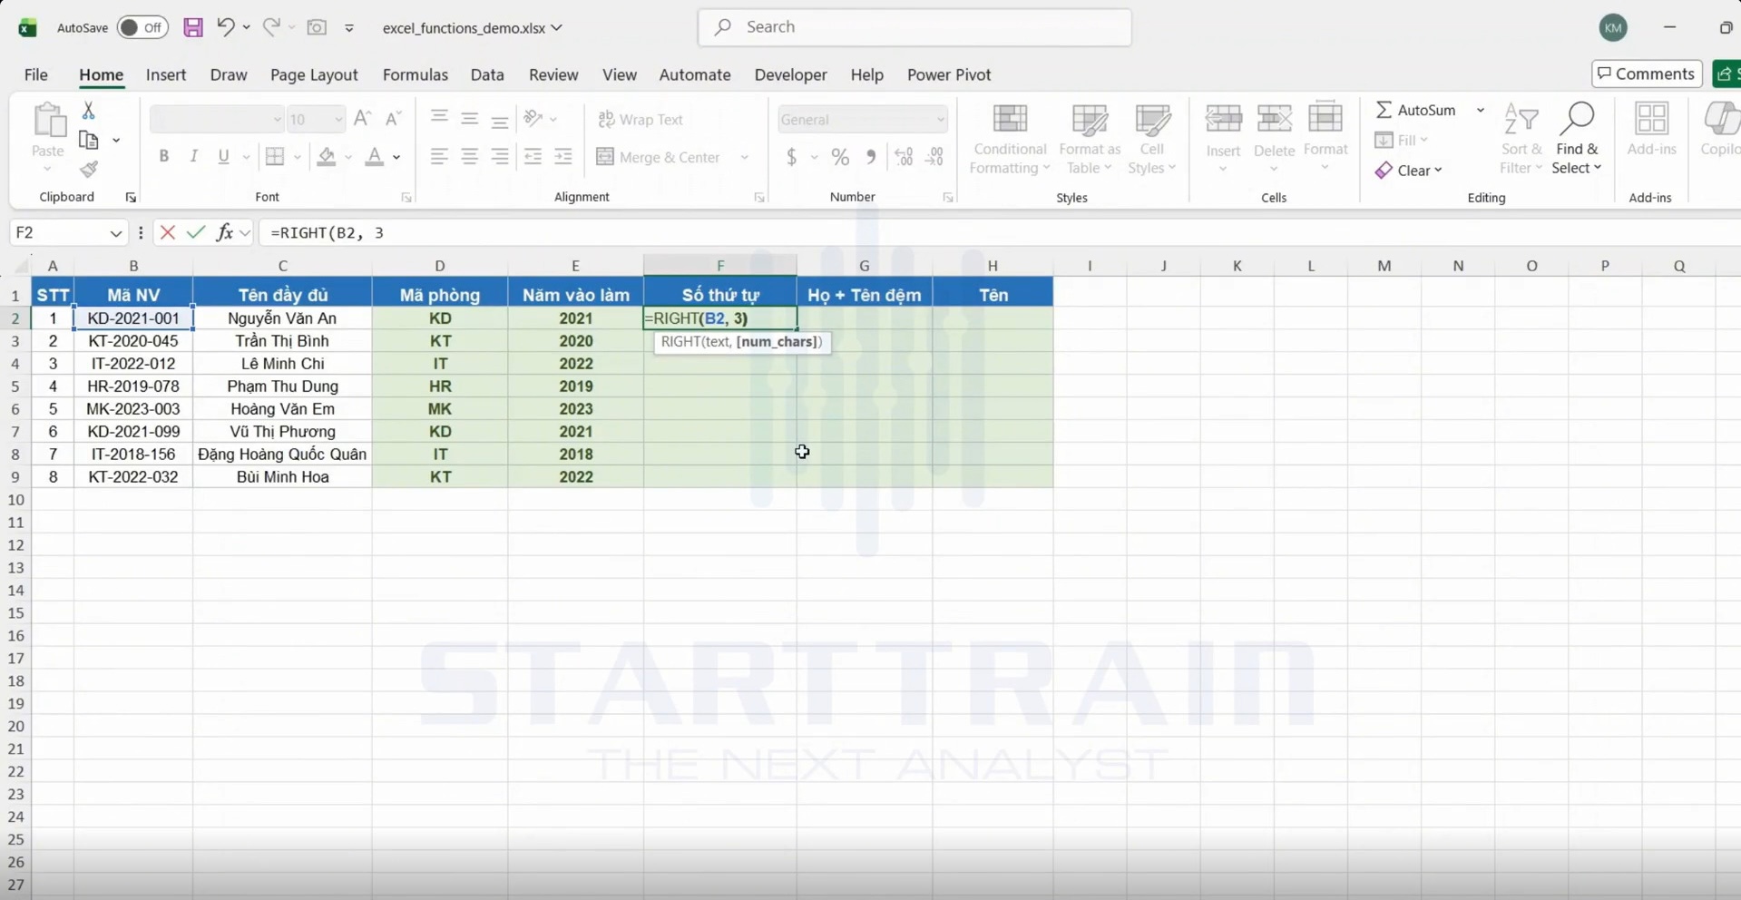
Task: Cancel formula with the X icon
Action: point(167,233)
